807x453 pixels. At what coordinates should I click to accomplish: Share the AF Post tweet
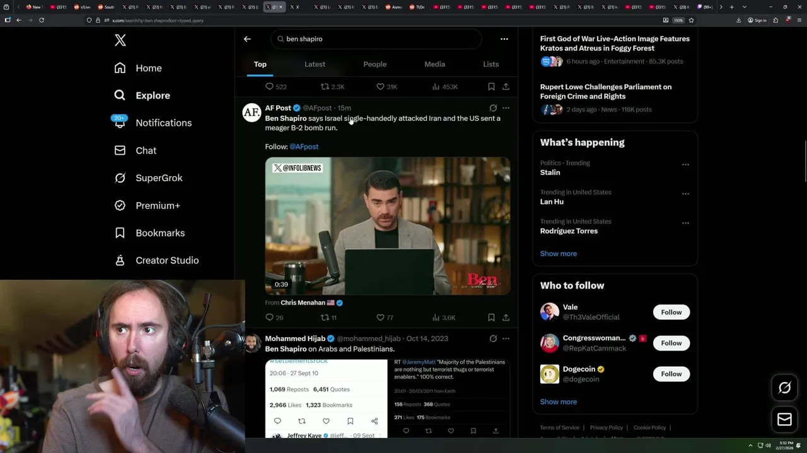506,318
